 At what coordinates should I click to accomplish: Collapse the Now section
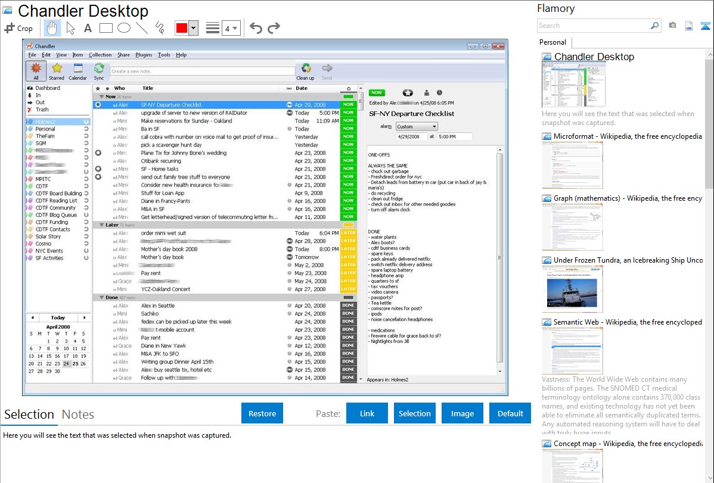point(101,96)
